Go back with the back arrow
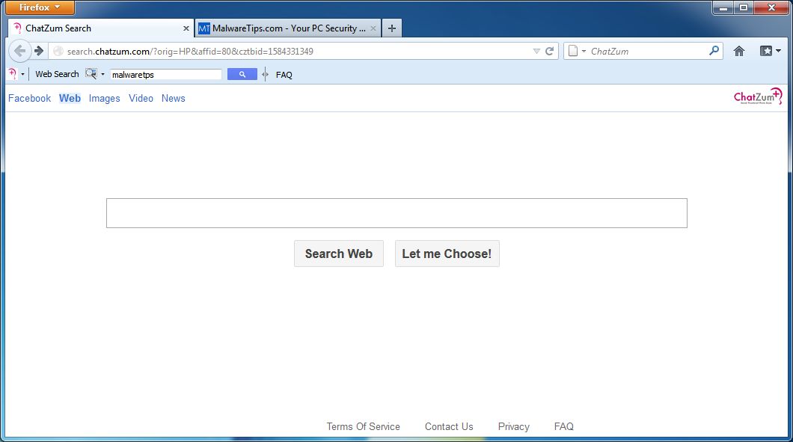Viewport: 793px width, 442px height. pyautogui.click(x=19, y=51)
